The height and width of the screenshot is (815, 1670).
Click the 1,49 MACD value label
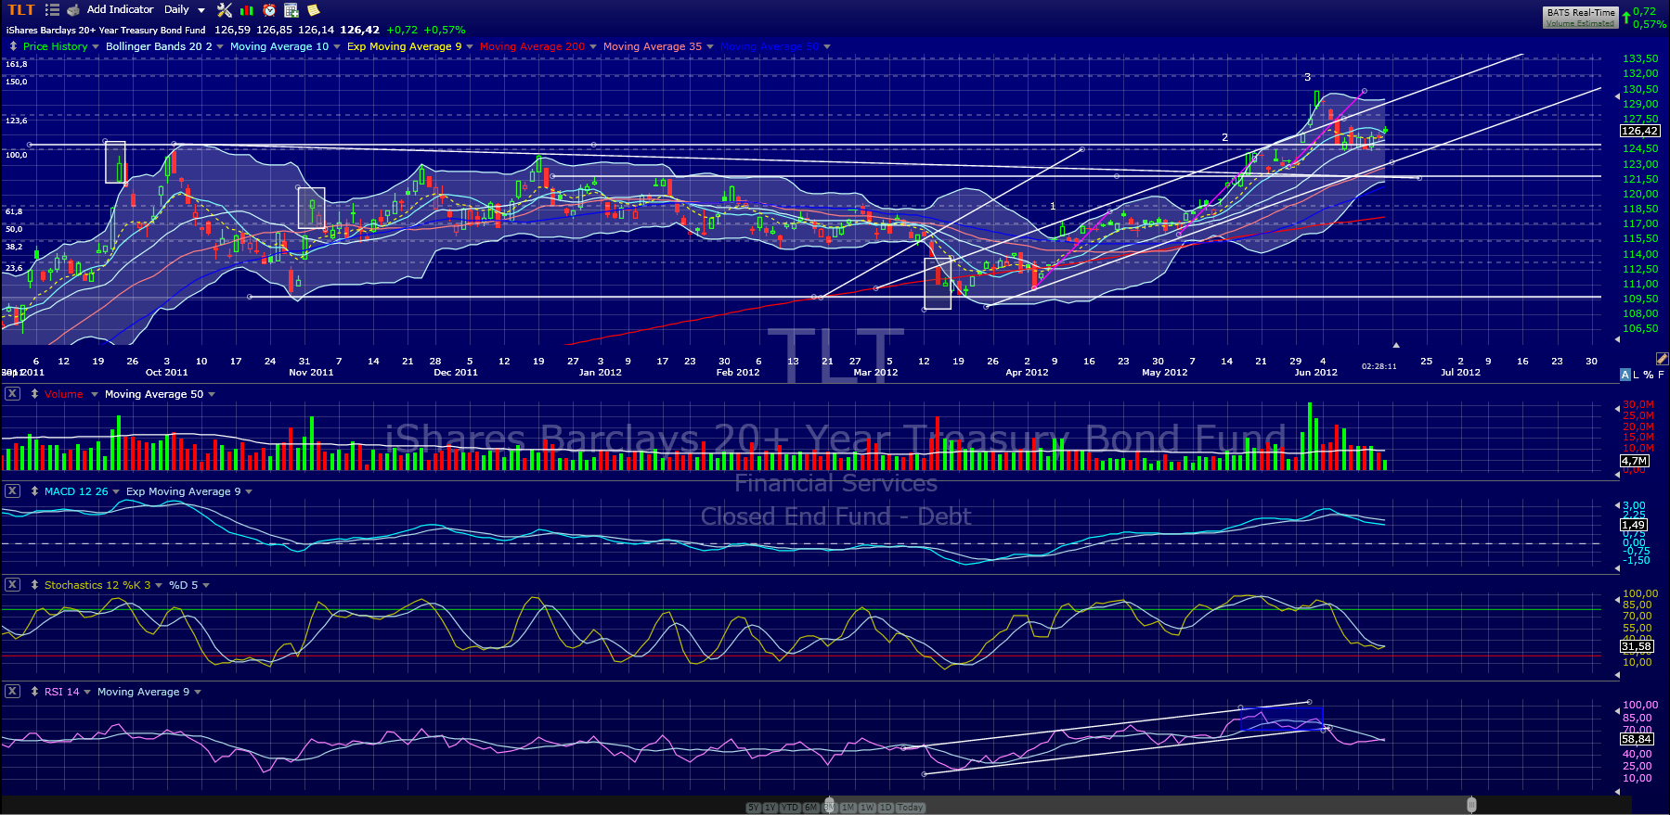click(1633, 525)
